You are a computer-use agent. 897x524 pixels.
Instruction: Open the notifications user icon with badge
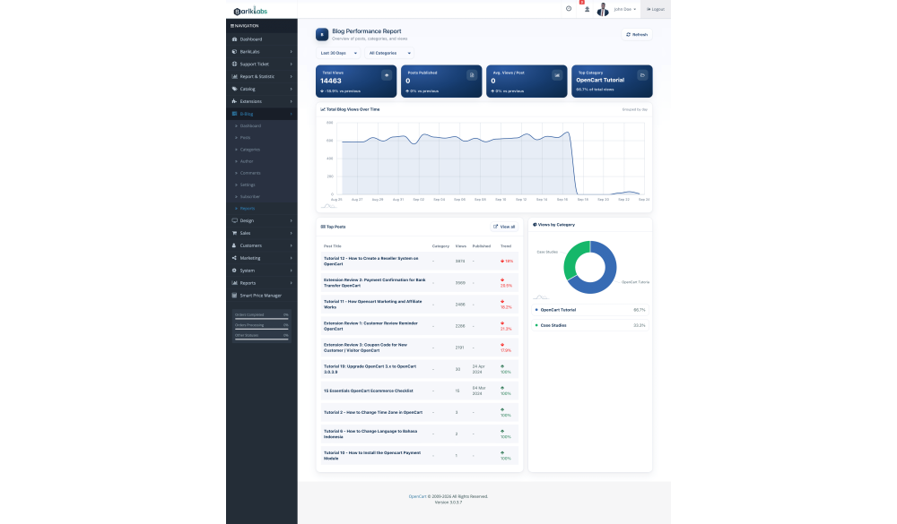[587, 9]
